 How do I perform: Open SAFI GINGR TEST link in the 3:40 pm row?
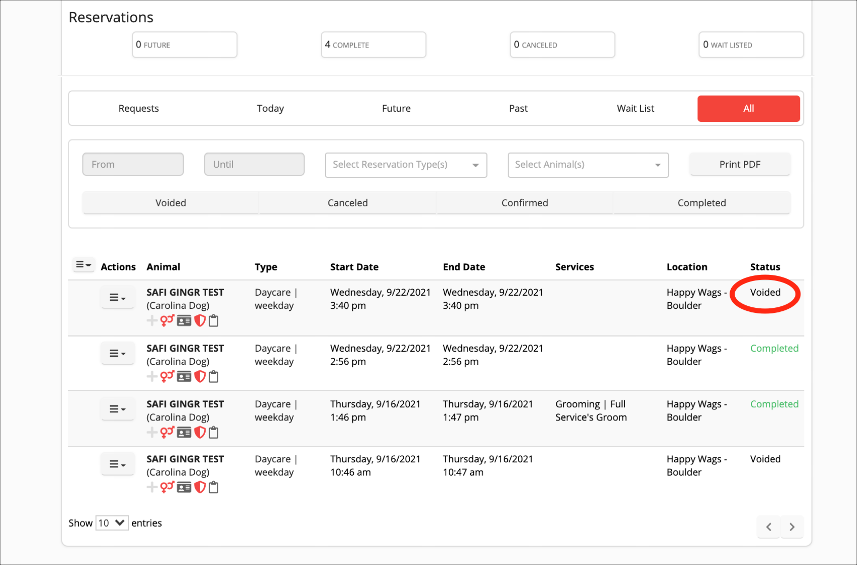coord(185,293)
